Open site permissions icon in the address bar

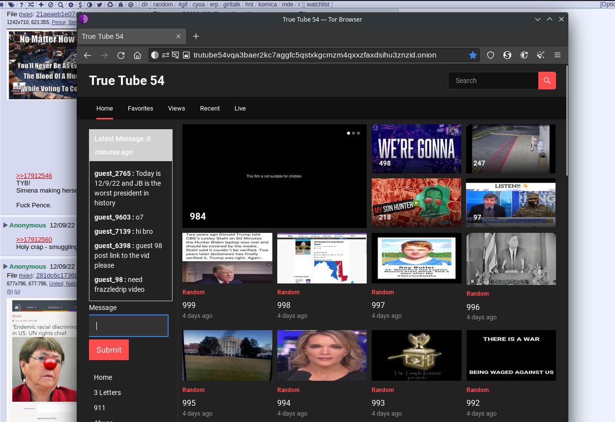pos(166,55)
